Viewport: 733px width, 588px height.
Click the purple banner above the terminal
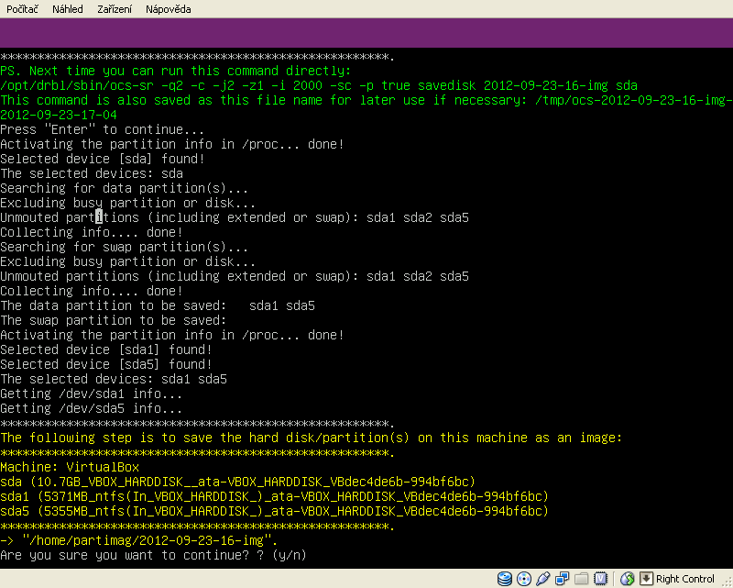pyautogui.click(x=366, y=33)
